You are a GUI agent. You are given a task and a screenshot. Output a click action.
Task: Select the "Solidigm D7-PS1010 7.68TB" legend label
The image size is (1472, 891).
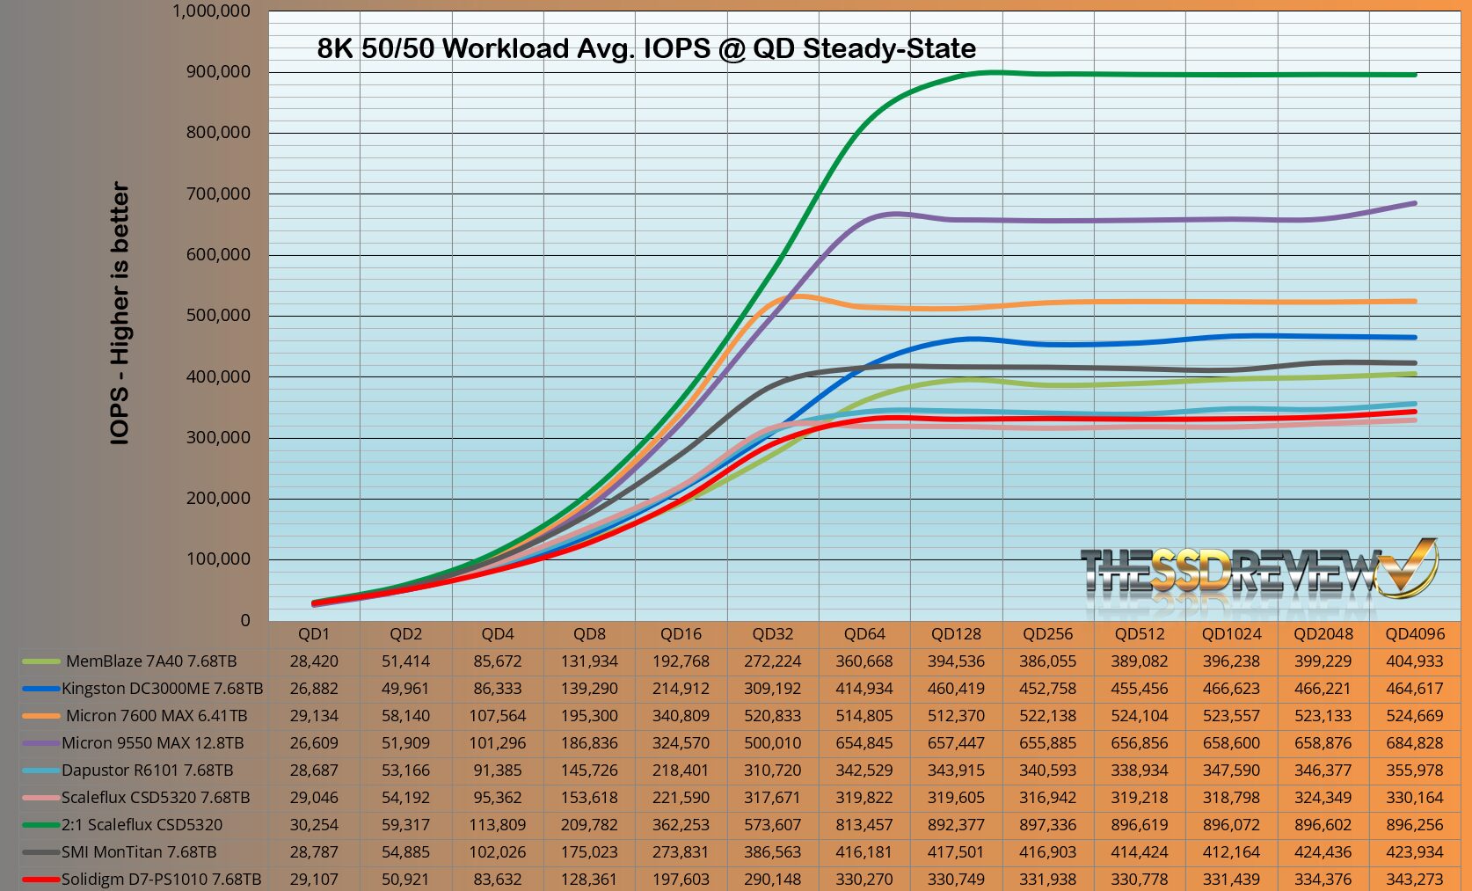coord(162,880)
